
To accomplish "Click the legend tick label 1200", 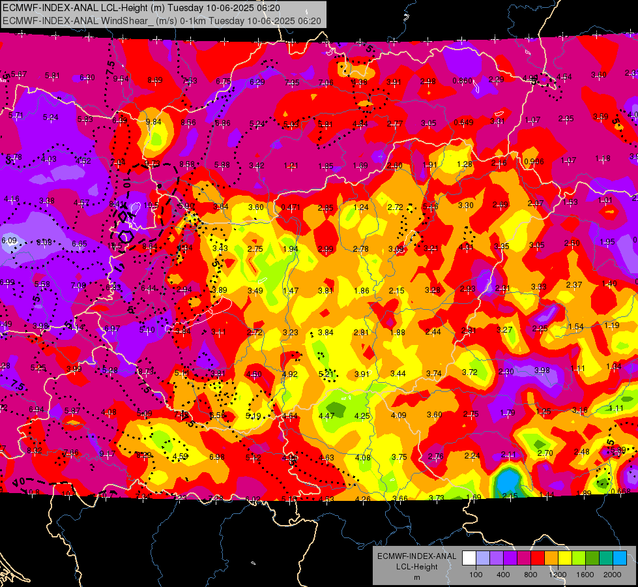I will [x=557, y=575].
